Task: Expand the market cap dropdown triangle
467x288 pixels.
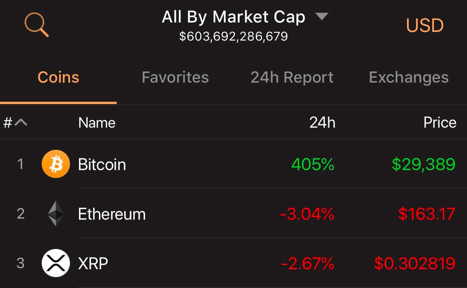Action: [x=321, y=17]
